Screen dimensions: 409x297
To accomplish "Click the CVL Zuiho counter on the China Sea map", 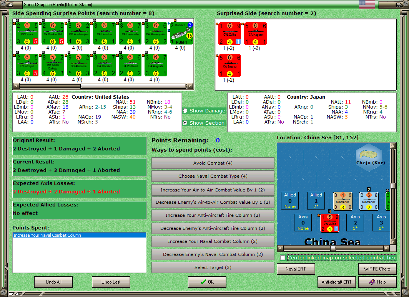I will coord(330,223).
